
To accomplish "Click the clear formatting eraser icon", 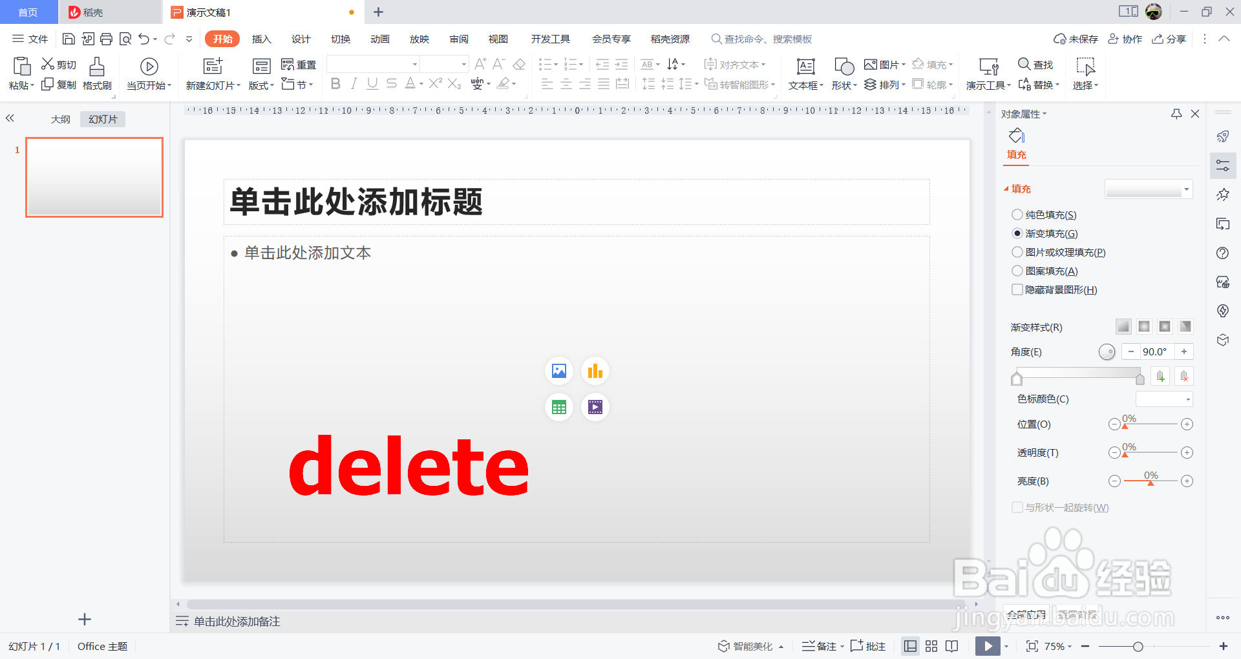I will [x=519, y=64].
